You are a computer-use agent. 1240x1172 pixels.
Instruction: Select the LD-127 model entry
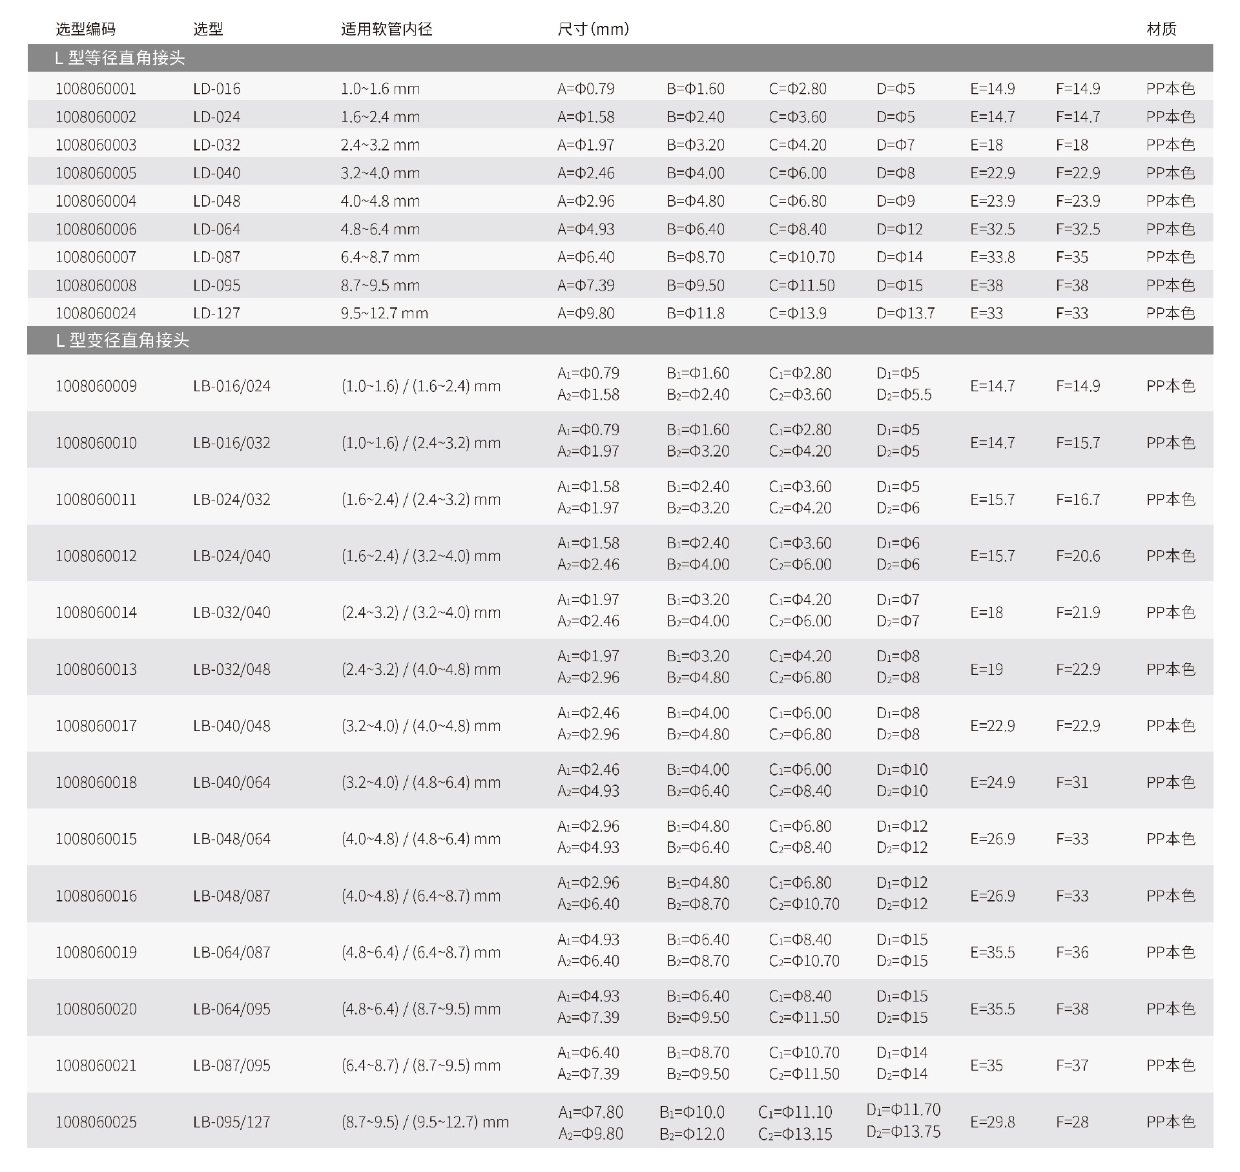(216, 313)
